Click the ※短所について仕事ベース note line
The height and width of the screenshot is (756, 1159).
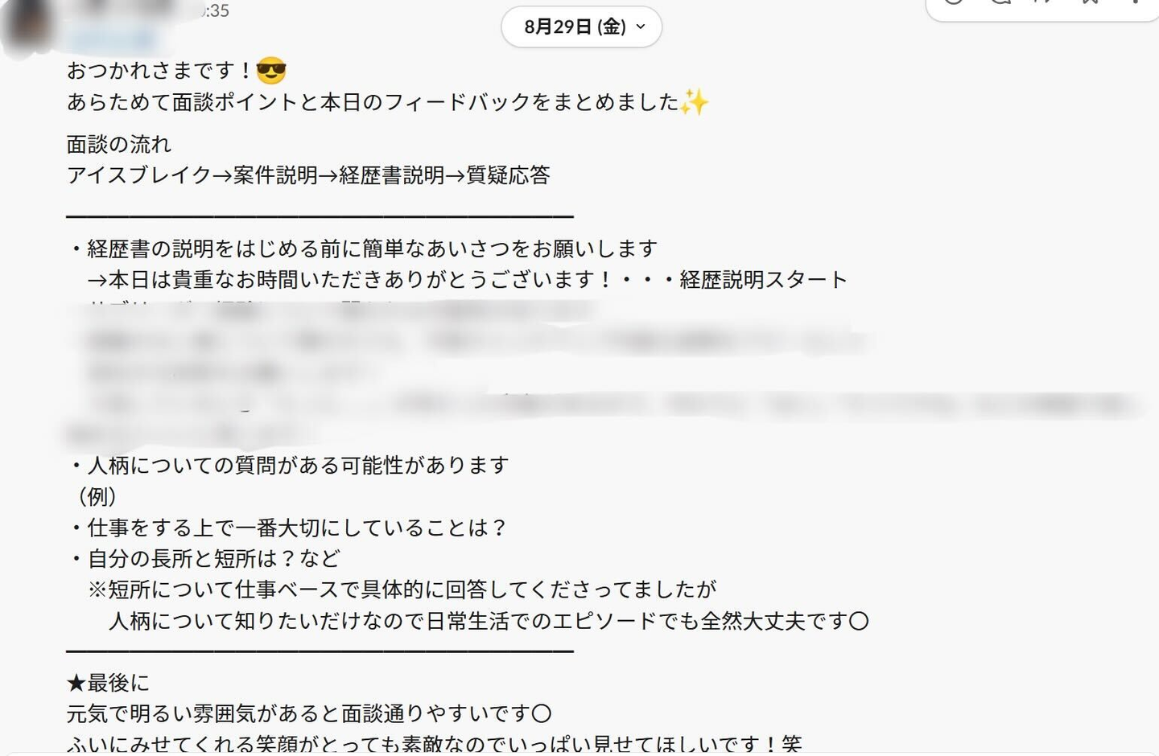point(402,590)
